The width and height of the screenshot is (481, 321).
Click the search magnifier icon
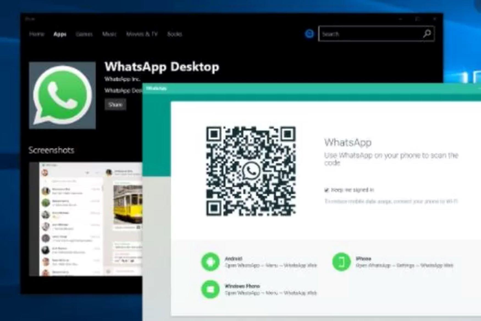427,34
